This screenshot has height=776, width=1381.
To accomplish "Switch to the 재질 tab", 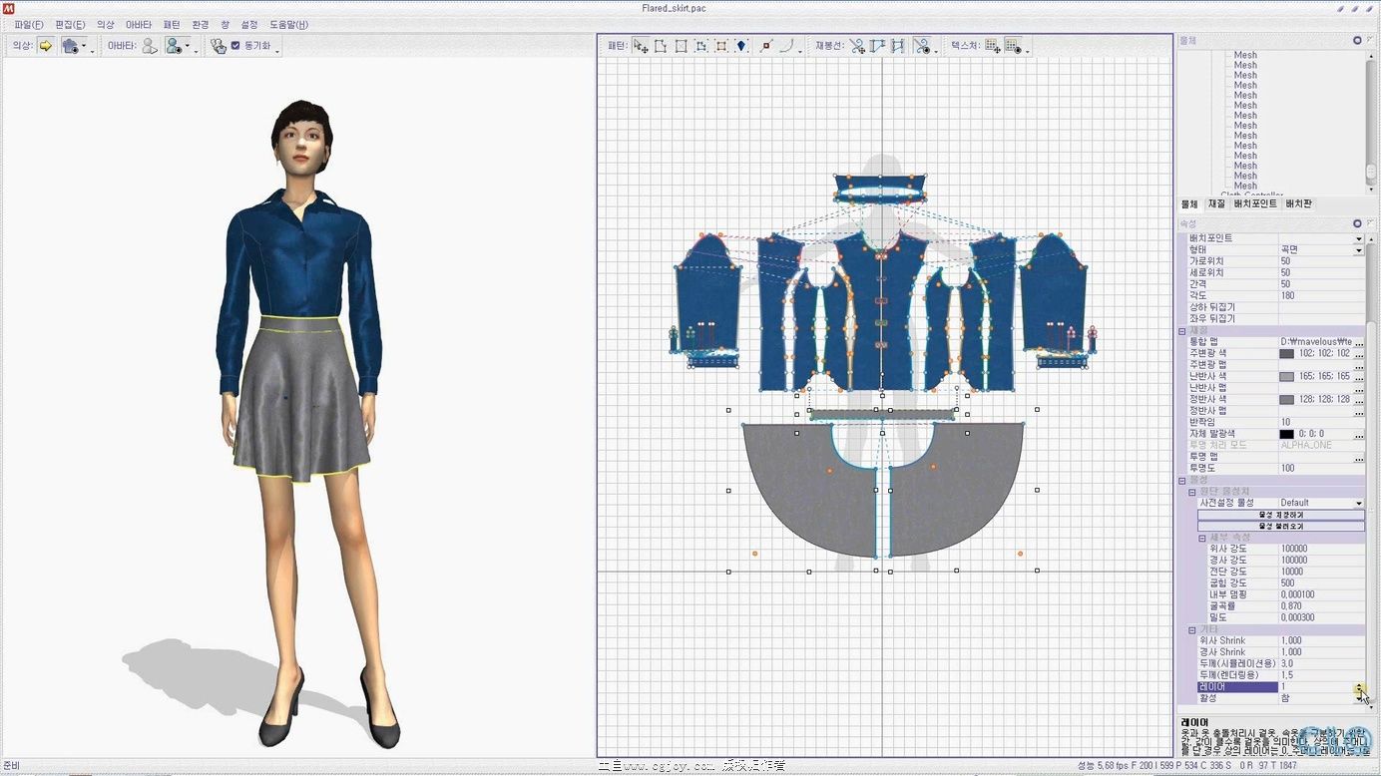I will 1216,203.
